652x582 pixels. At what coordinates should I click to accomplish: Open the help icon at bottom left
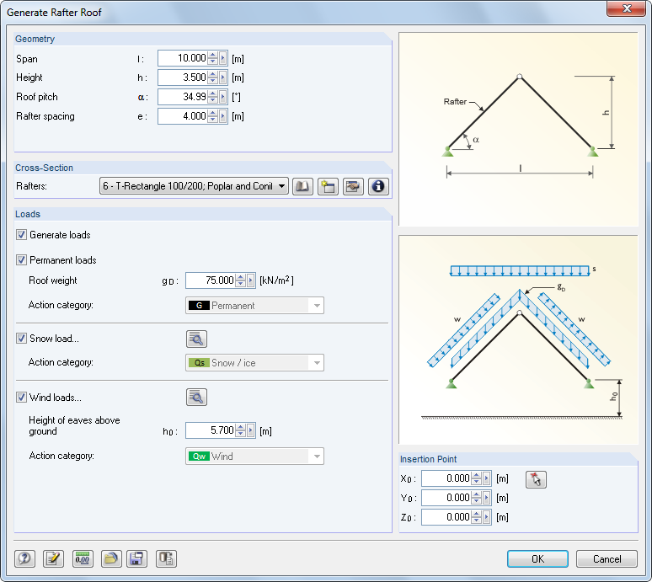click(x=24, y=558)
